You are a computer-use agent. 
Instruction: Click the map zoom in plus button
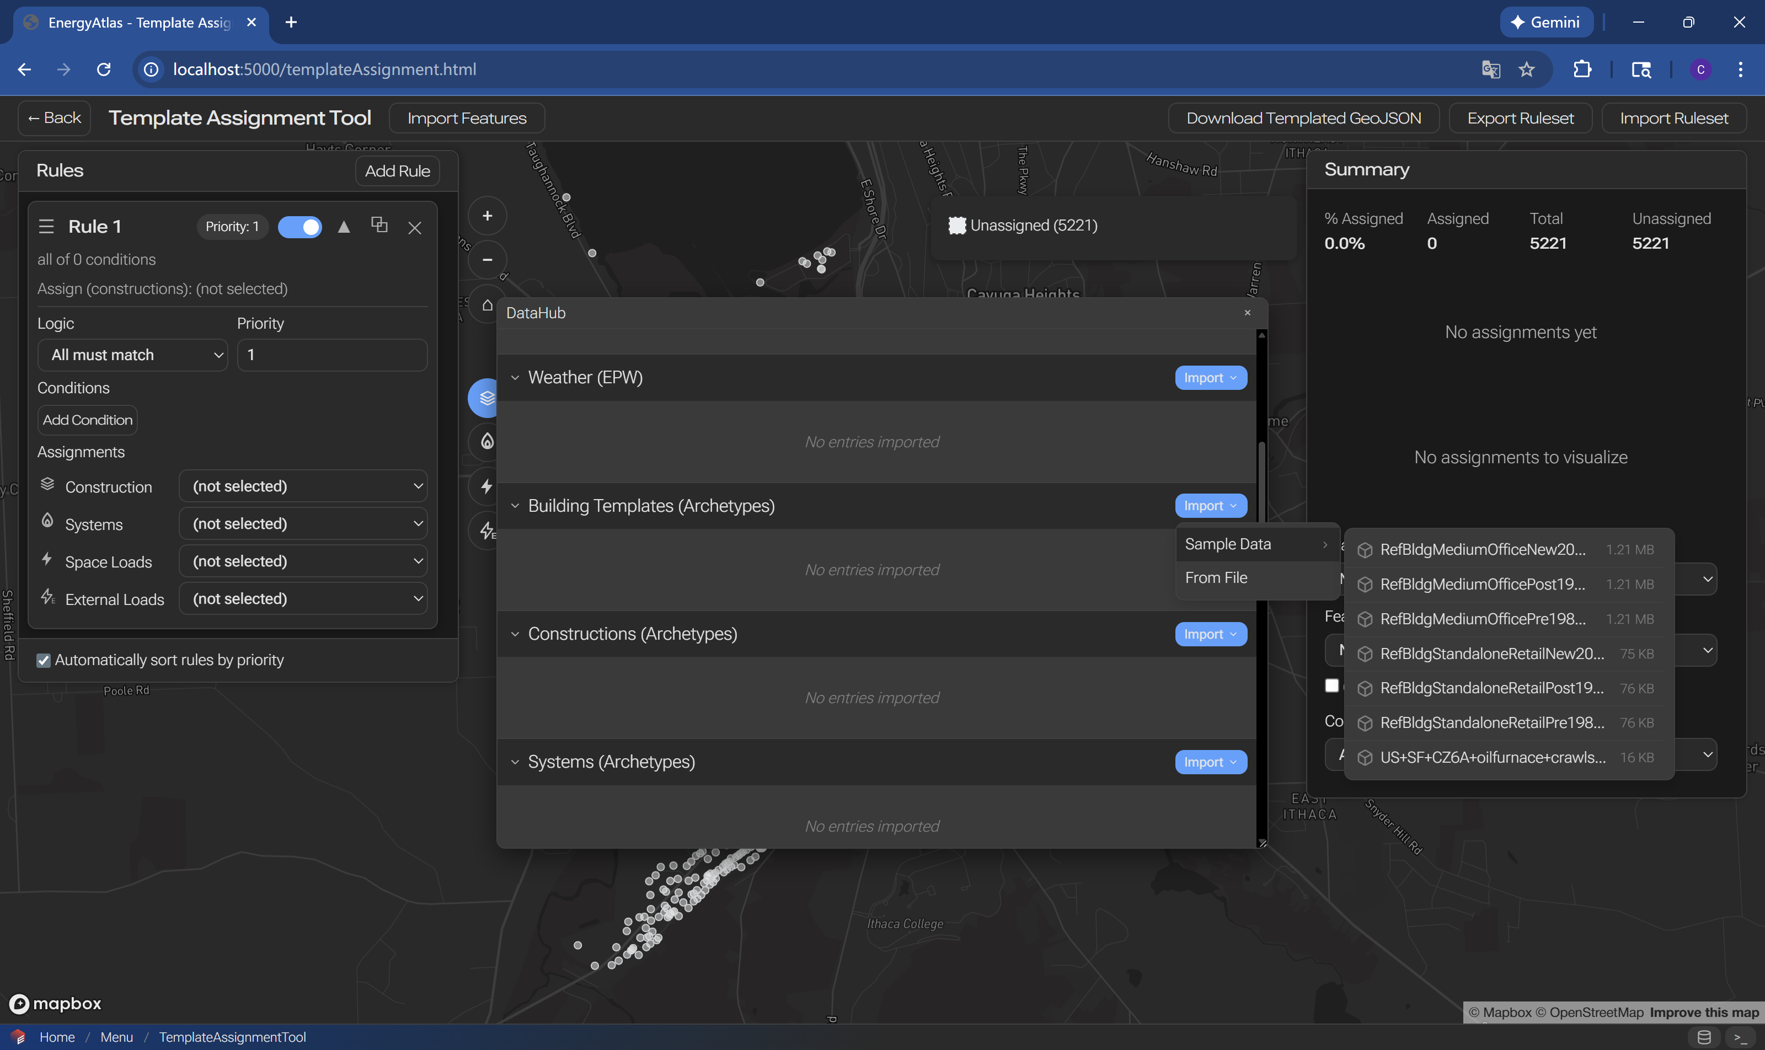[487, 216]
